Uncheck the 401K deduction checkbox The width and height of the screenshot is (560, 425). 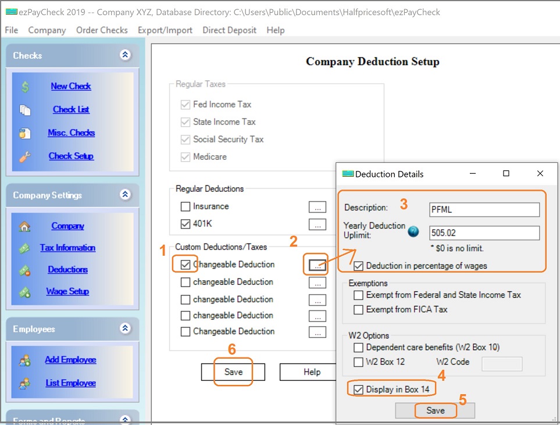[186, 224]
